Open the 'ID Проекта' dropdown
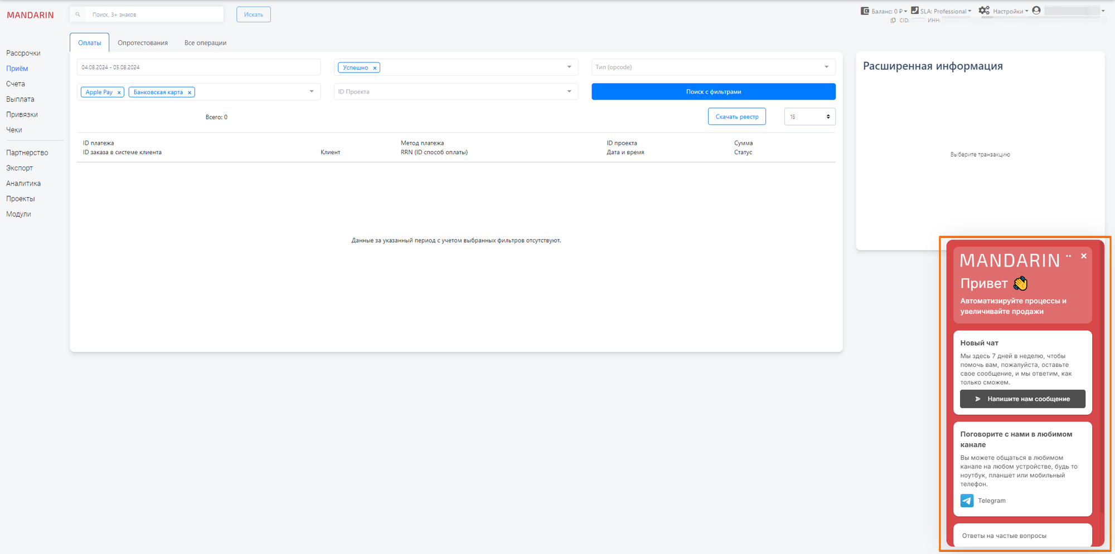This screenshot has height=554, width=1115. [569, 92]
